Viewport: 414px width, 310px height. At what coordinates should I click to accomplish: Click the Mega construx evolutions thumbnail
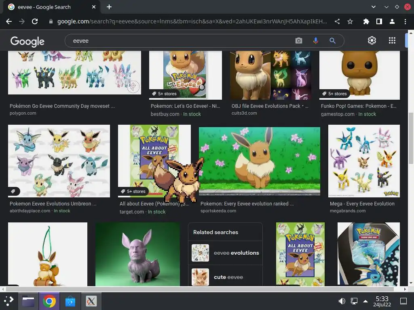pyautogui.click(x=364, y=161)
